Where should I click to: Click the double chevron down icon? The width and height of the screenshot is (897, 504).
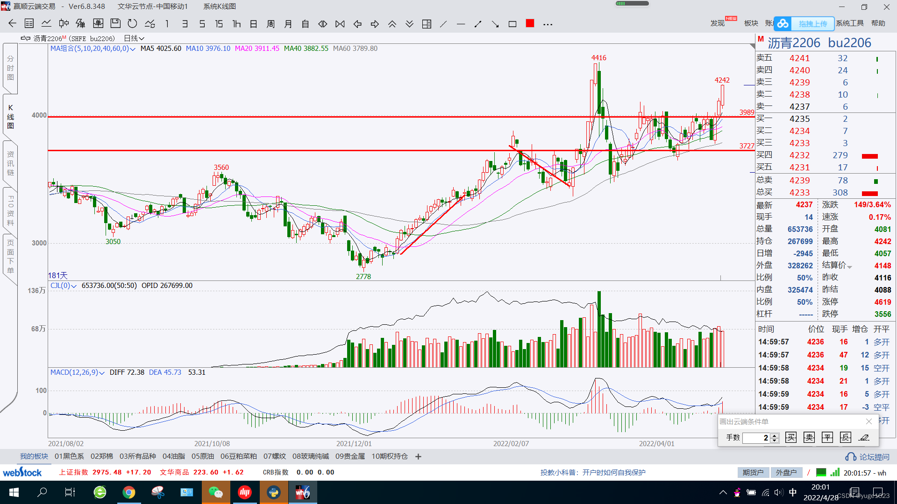409,24
